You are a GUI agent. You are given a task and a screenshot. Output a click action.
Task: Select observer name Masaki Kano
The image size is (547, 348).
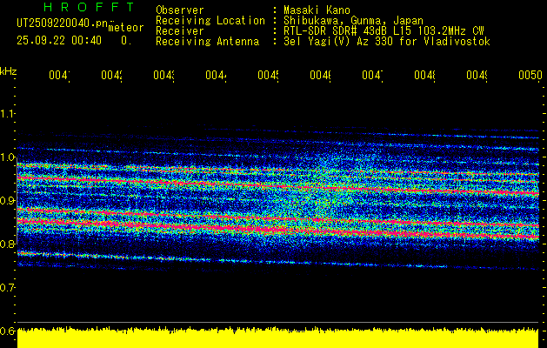(x=316, y=10)
